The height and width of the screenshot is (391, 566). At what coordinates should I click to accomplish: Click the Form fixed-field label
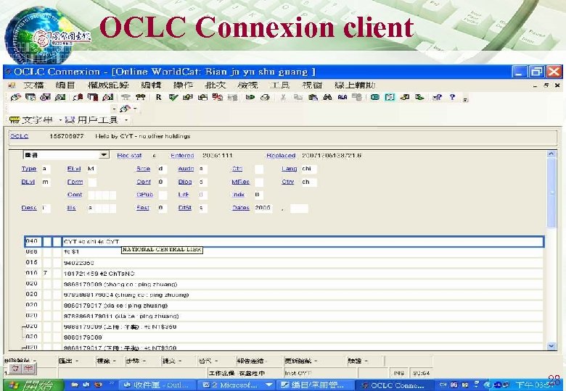point(75,182)
